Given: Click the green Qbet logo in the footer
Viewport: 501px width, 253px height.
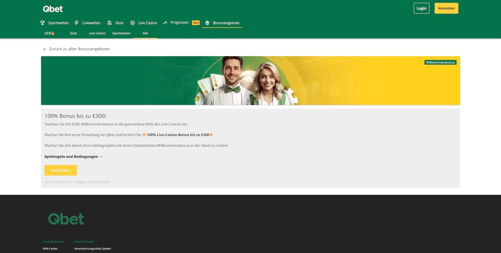Looking at the screenshot, I should [66, 219].
